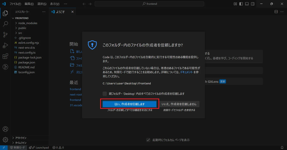Close the ようこそ tab
This screenshot has height=150, width=287.
(72, 12)
